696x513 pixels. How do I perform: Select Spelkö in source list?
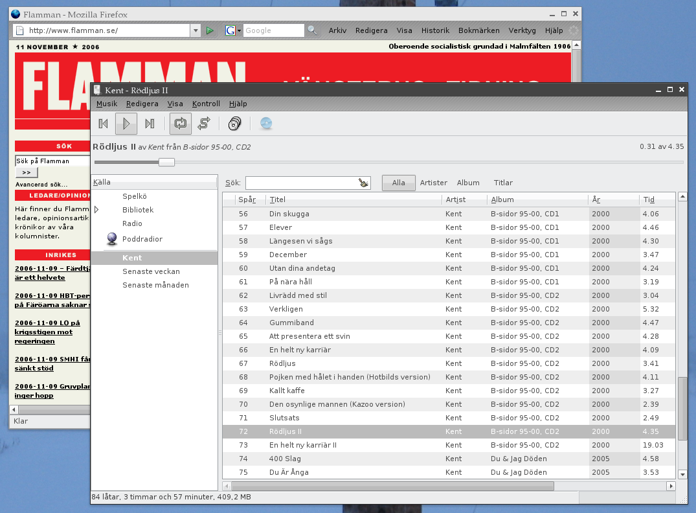pyautogui.click(x=135, y=196)
